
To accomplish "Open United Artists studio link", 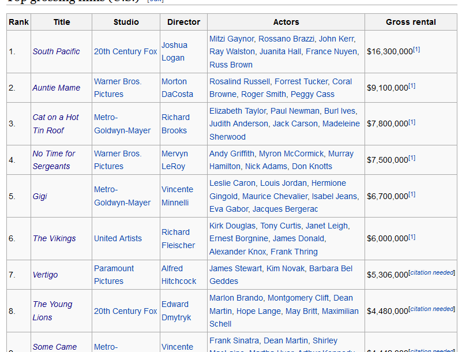I will tap(118, 238).
